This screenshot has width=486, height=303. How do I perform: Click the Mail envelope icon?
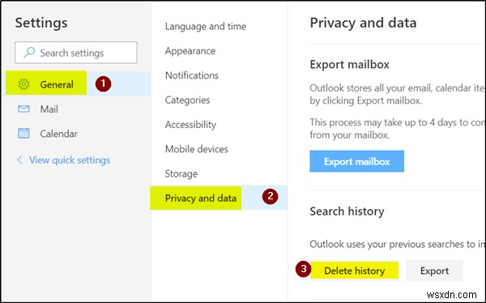[x=23, y=109]
